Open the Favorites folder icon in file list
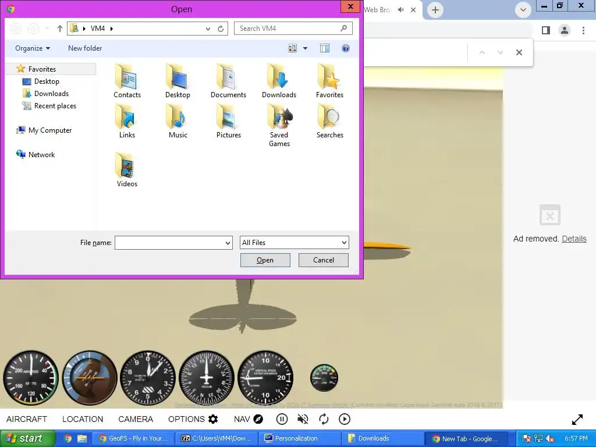 click(329, 81)
